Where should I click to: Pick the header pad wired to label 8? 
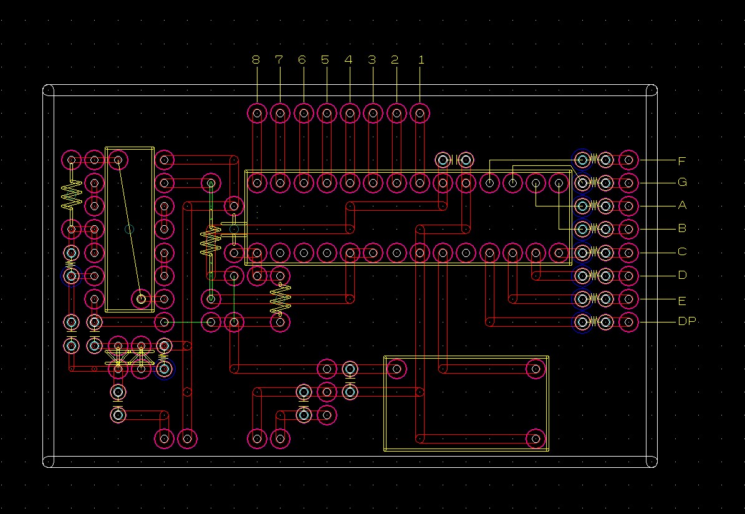tap(257, 114)
